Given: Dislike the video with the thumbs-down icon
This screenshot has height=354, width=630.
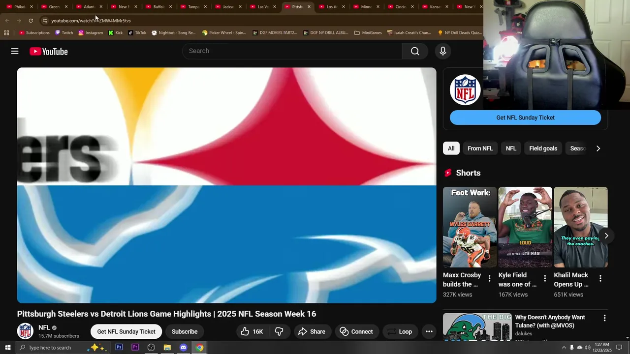Looking at the screenshot, I should point(279,331).
